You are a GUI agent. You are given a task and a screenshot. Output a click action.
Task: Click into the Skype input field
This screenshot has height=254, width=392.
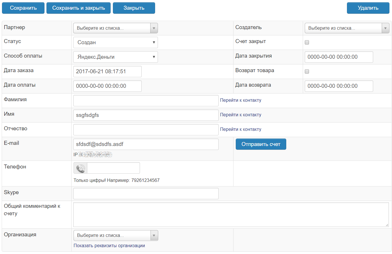146,194
